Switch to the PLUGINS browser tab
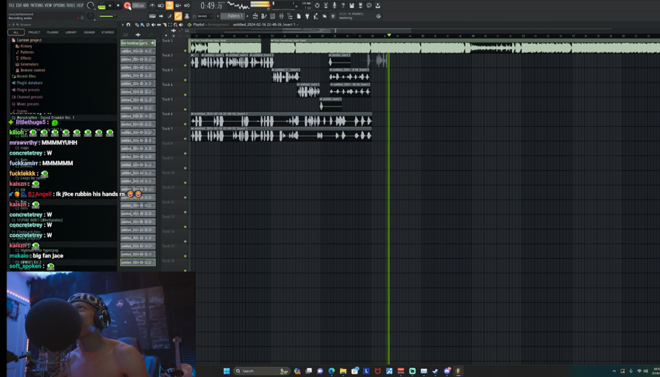Screen dimensions: 660x377 click(x=53, y=32)
